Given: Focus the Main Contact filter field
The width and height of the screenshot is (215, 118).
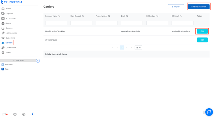Looking at the screenshot, I should pyautogui.click(x=81, y=23).
